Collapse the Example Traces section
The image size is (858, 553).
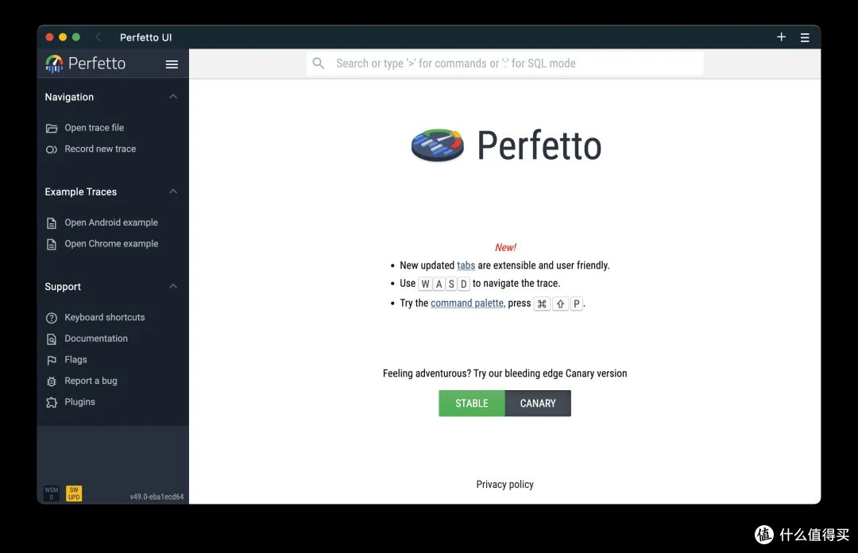point(173,191)
